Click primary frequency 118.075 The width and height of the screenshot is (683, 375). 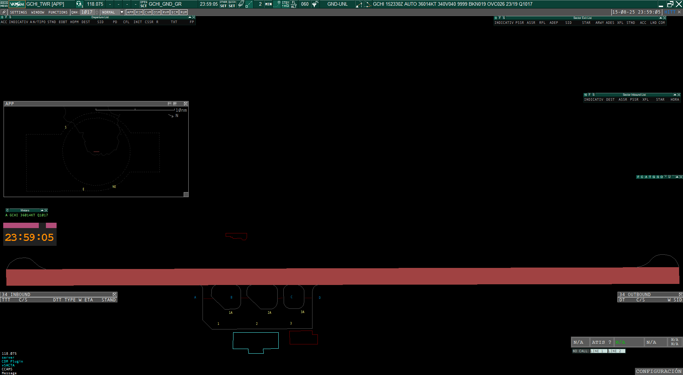95,4
